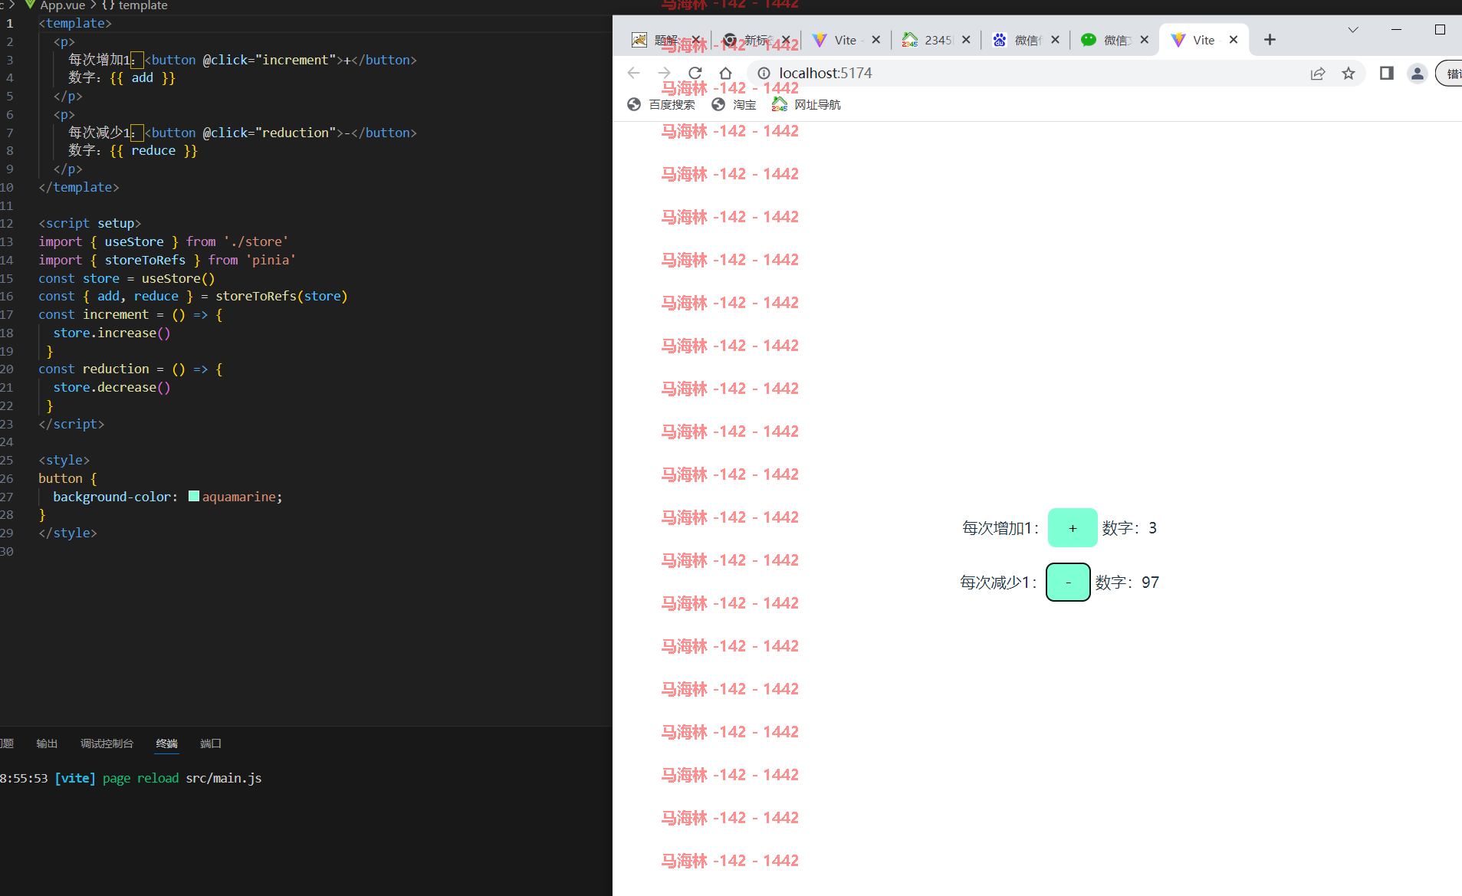1462x896 pixels.
Task: Bookmark this page with the star
Action: tap(1348, 74)
